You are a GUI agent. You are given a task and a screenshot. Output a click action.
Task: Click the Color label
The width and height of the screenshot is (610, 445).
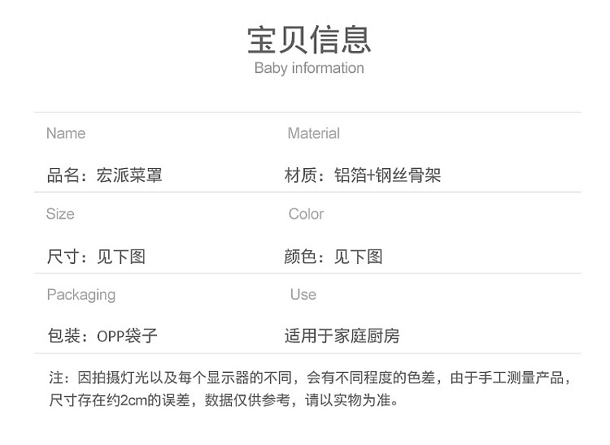pyautogui.click(x=306, y=214)
